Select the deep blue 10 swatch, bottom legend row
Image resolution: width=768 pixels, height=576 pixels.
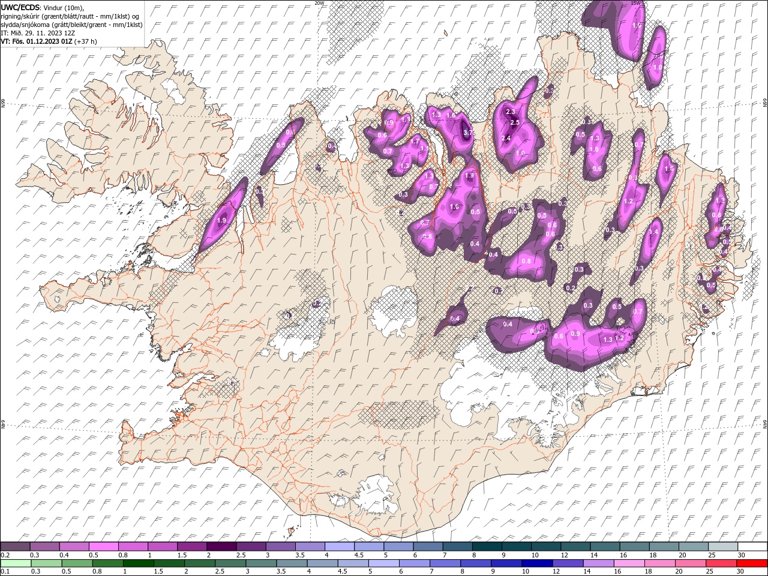537,563
